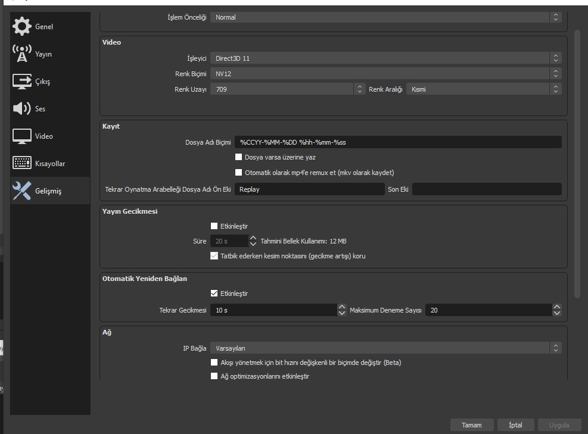Switch to Yayın settings tab
The image size is (588, 434).
coord(50,54)
